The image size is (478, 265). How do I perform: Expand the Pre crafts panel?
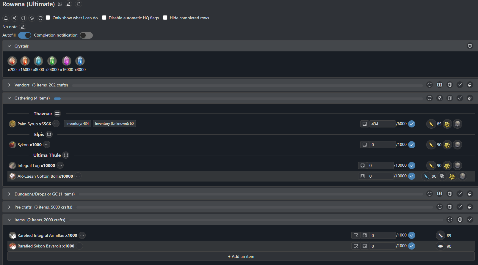9,207
